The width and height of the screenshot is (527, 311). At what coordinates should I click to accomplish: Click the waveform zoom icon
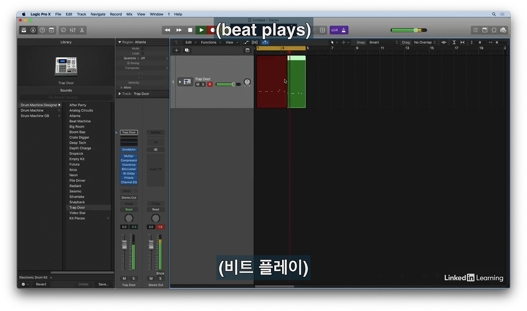click(444, 42)
